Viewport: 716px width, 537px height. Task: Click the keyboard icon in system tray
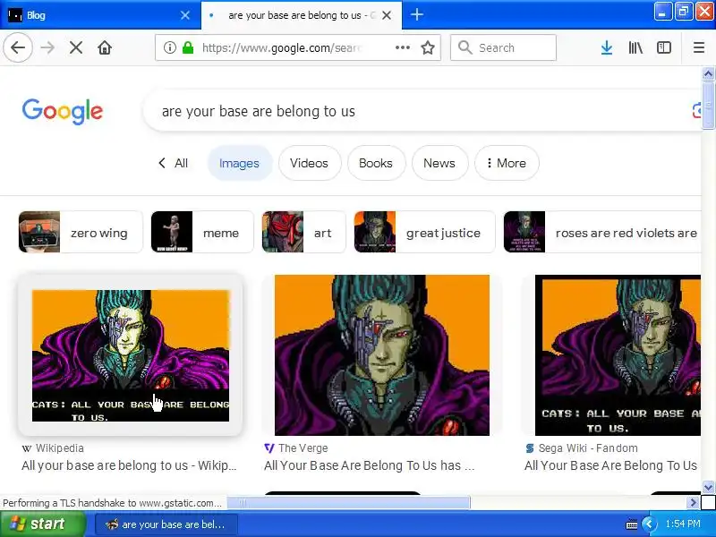pyautogui.click(x=631, y=524)
